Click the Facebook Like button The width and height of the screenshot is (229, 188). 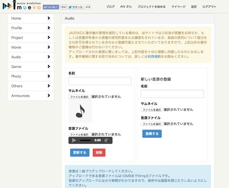(51, 7)
